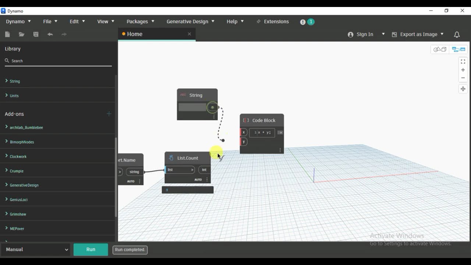Viewport: 471px width, 265px height.
Task: Click the library Search input field
Action: click(x=58, y=61)
